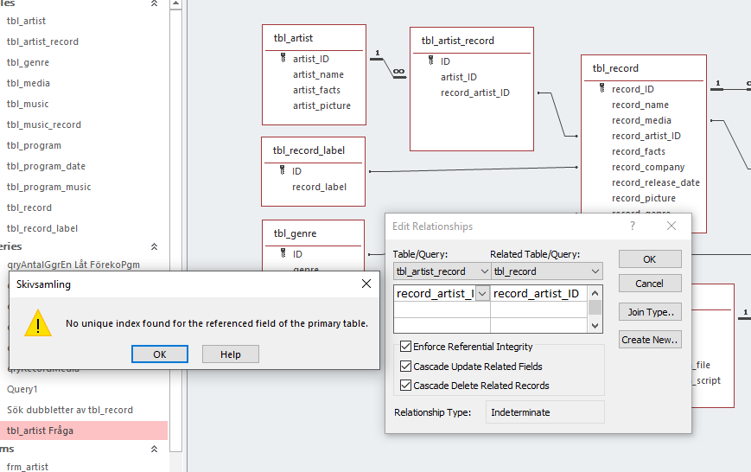Close the Skivsamling error dialog
This screenshot has height=472, width=751.
point(366,284)
